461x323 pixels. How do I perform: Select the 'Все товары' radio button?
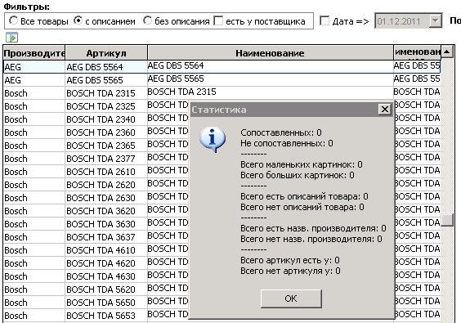click(13, 21)
